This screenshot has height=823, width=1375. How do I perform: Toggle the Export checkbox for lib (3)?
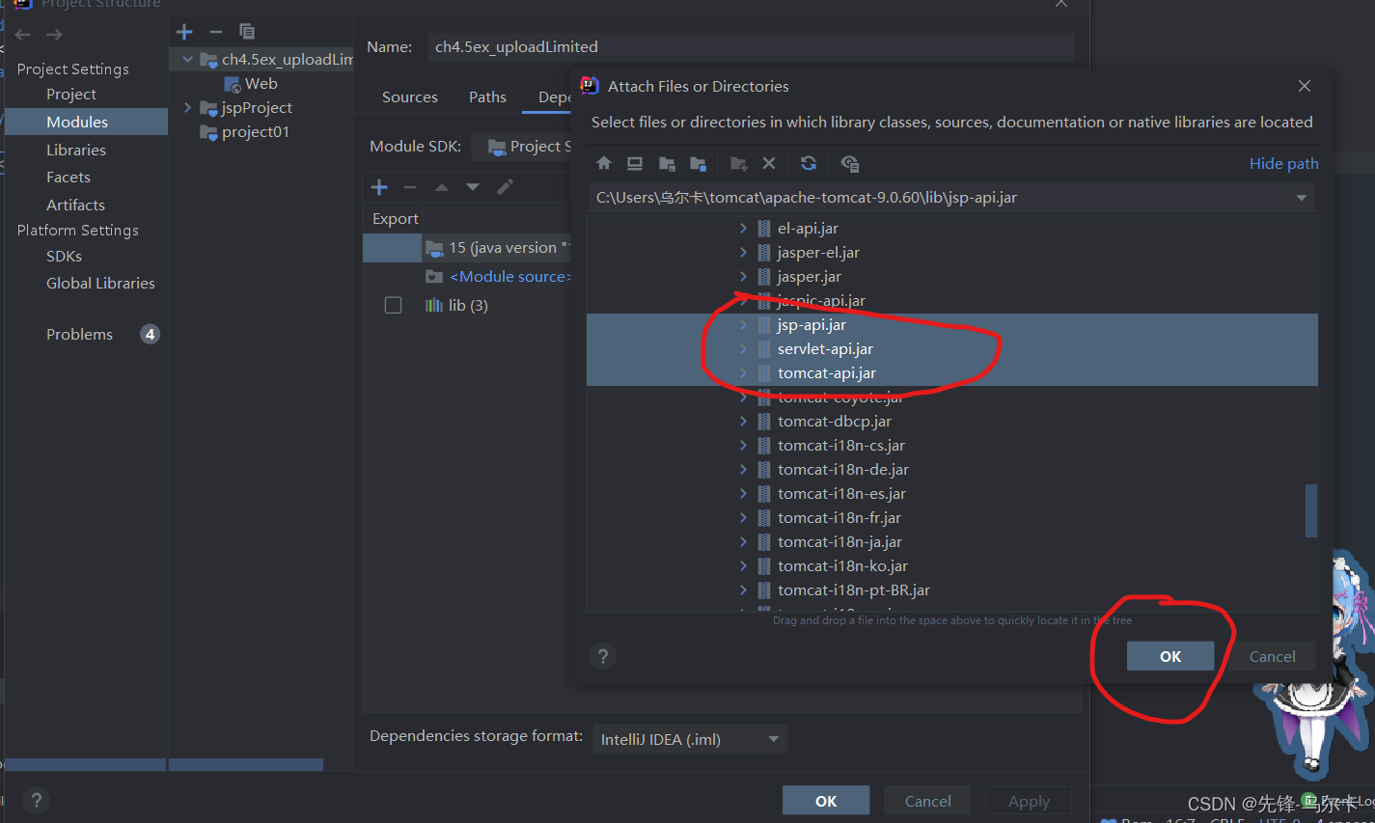(393, 304)
